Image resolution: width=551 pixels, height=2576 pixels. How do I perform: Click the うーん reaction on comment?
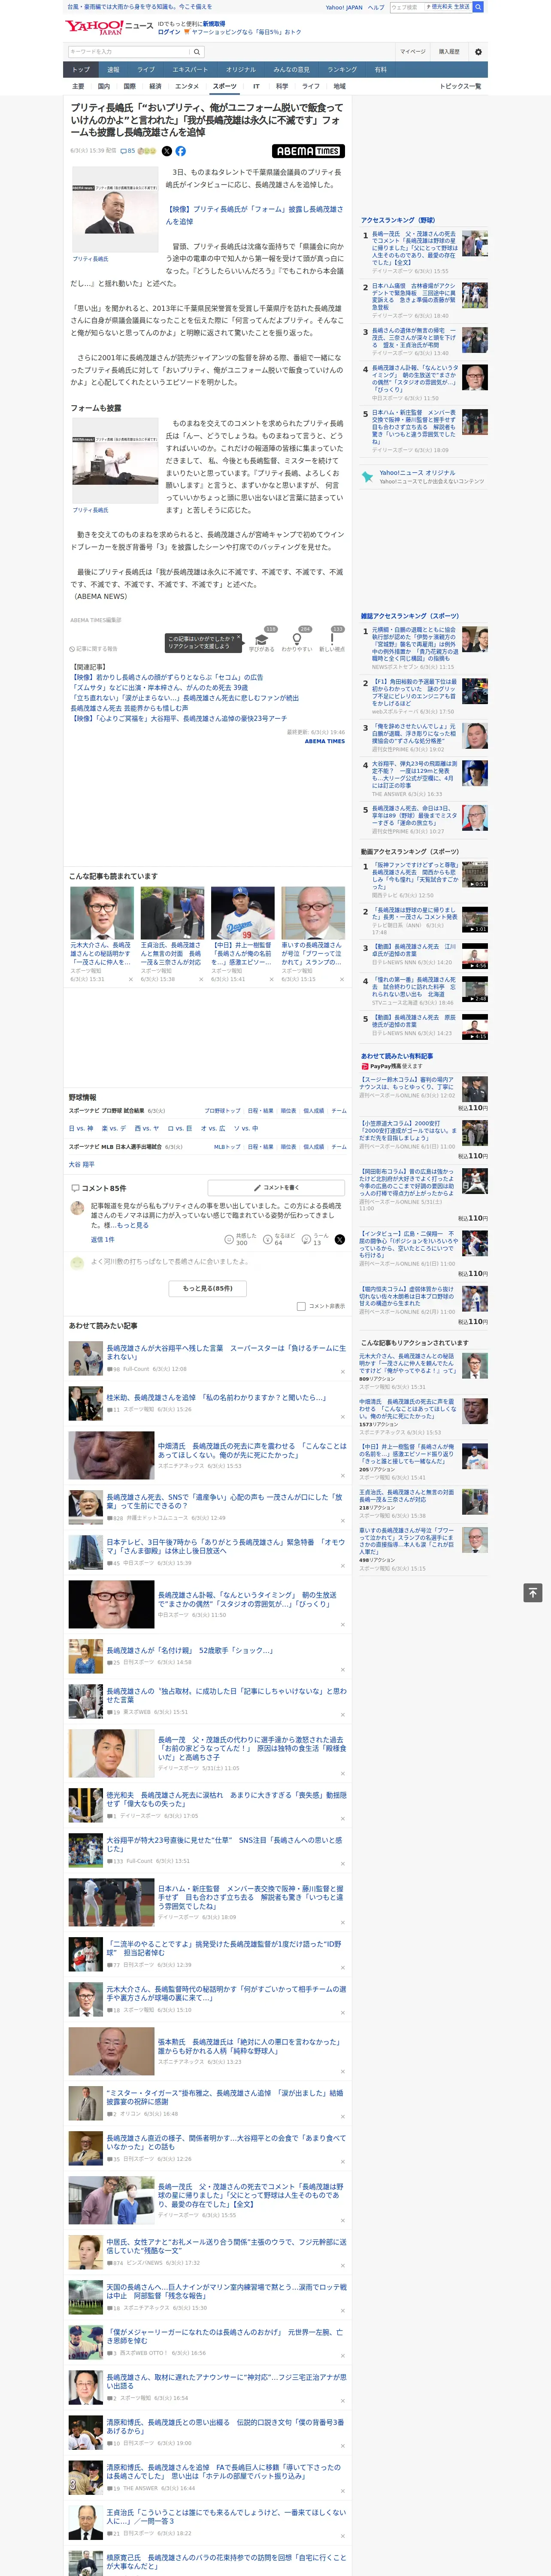coord(316,1239)
